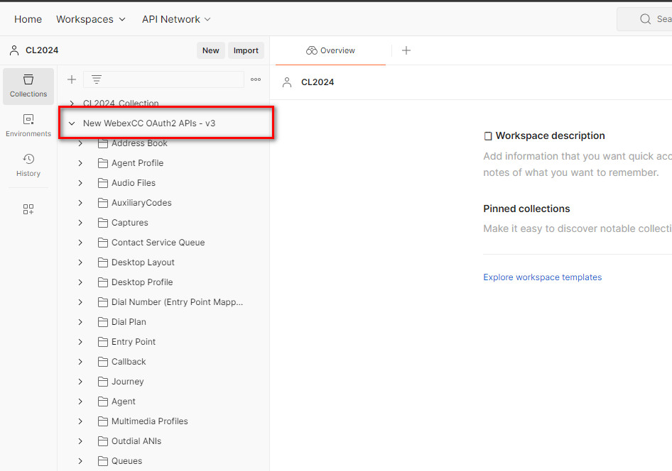The image size is (672, 471).
Task: Click the Journey folder icon
Action: tap(103, 382)
